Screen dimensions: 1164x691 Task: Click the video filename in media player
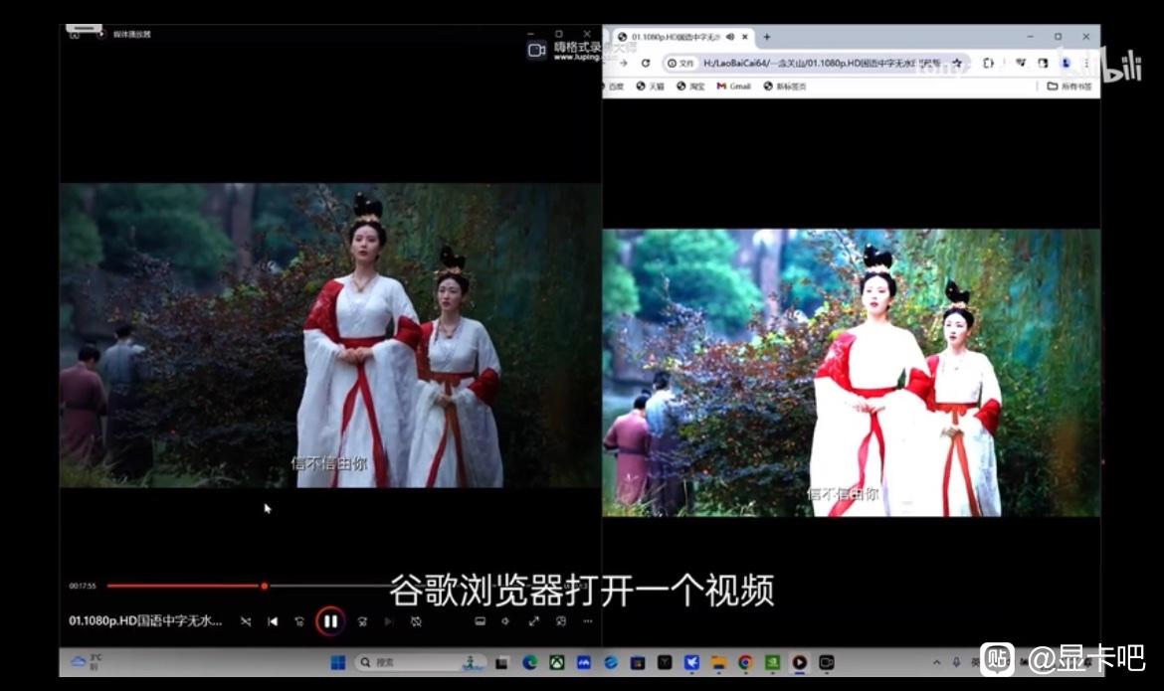click(145, 620)
